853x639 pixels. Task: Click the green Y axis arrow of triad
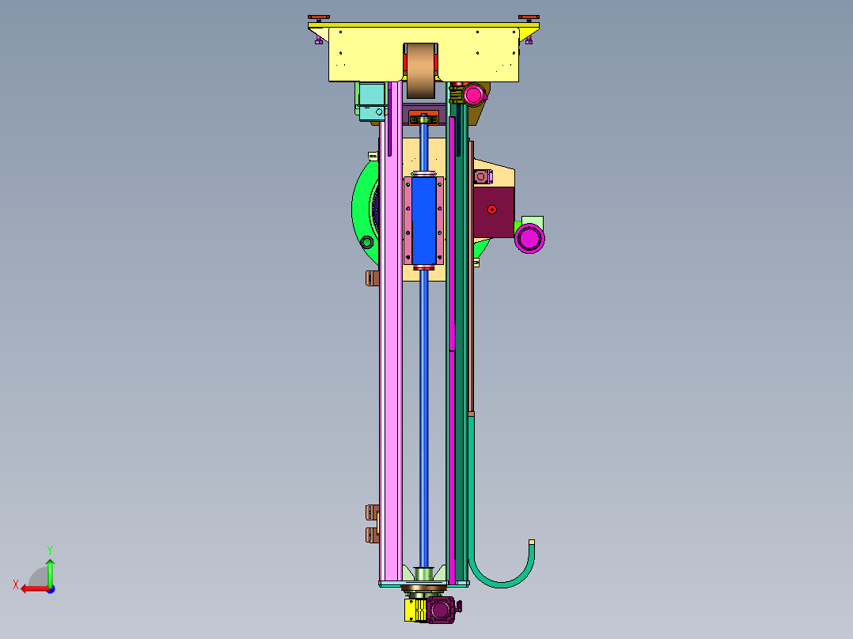tap(50, 571)
